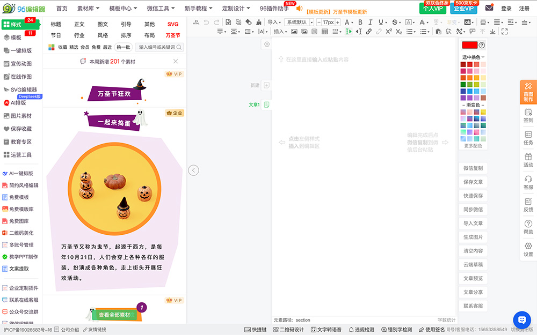Click the eraser clear-format icon
Viewport: 537px width, 335px height.
(x=248, y=23)
